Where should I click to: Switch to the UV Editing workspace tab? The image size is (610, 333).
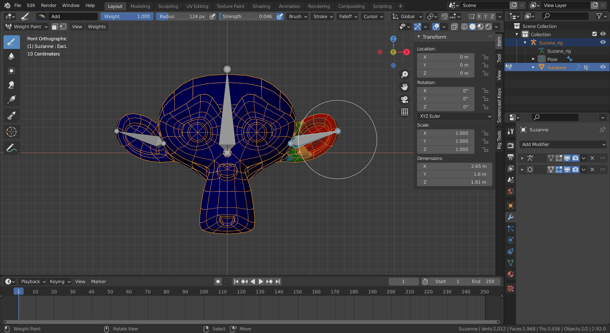[x=197, y=6]
